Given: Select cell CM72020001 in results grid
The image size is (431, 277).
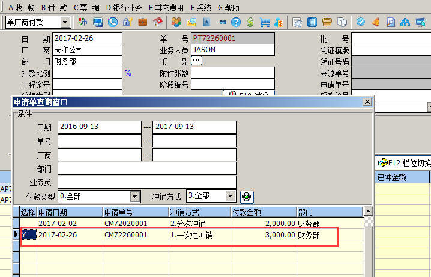Looking at the screenshot, I should tap(136, 224).
